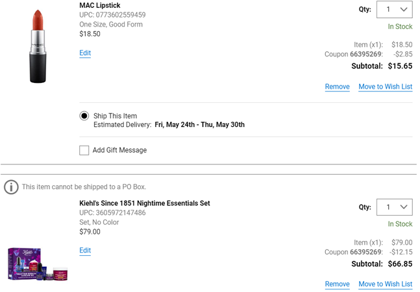
Task: Click the coupon code on MAC Lipstick
Action: click(367, 54)
